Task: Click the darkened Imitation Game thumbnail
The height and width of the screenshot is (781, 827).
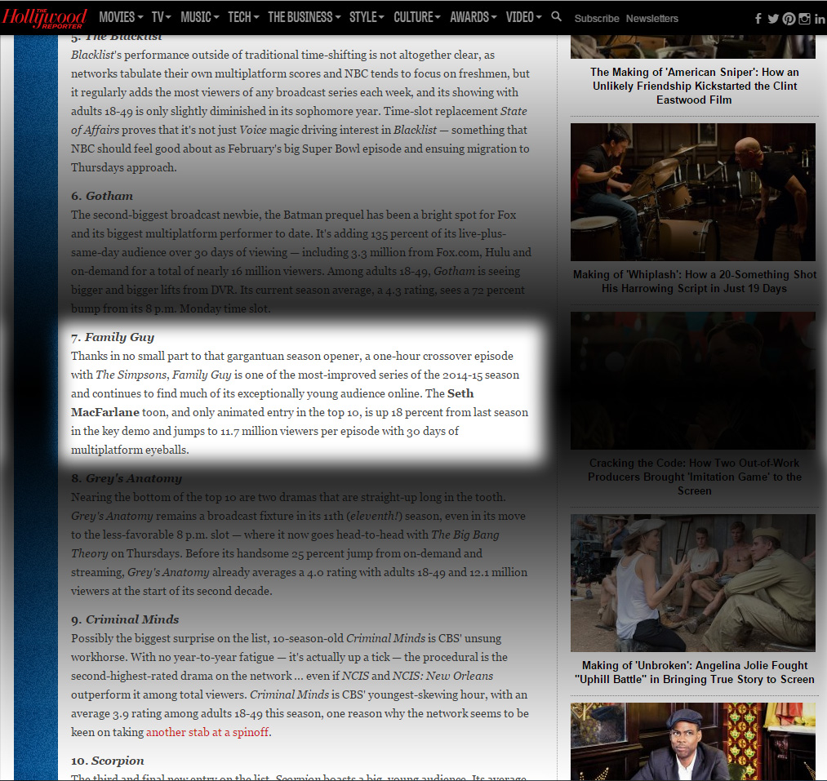Action: point(693,381)
